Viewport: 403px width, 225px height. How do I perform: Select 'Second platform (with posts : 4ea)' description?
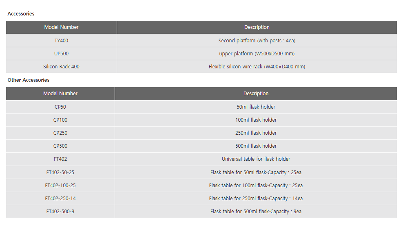coord(257,41)
